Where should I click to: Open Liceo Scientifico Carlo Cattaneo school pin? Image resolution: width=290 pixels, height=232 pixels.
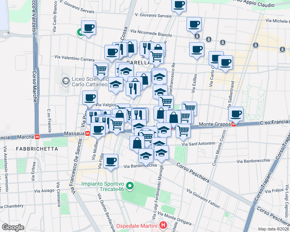pos(66,82)
